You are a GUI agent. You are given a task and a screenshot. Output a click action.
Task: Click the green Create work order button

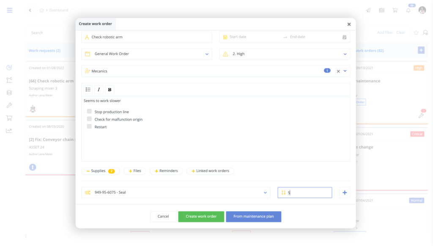(x=201, y=216)
